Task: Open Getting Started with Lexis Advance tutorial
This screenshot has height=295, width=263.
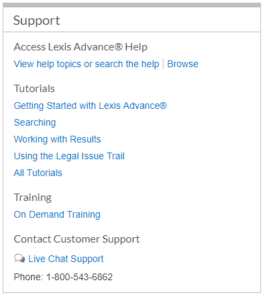Action: [x=90, y=106]
